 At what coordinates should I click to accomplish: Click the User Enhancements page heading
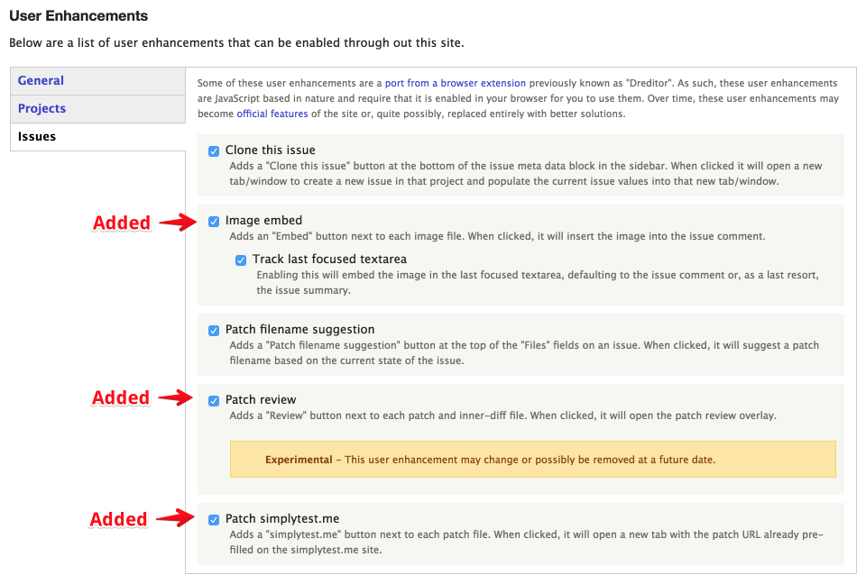point(78,16)
